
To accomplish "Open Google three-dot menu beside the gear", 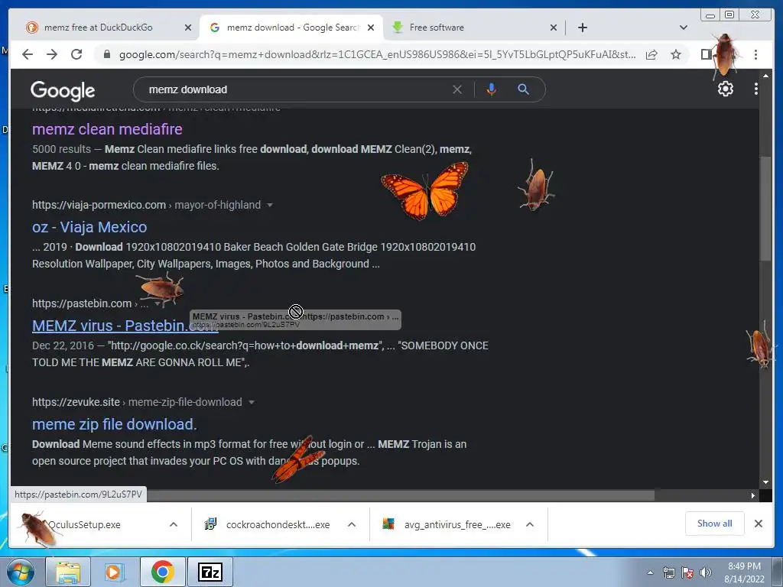I will 755,89.
